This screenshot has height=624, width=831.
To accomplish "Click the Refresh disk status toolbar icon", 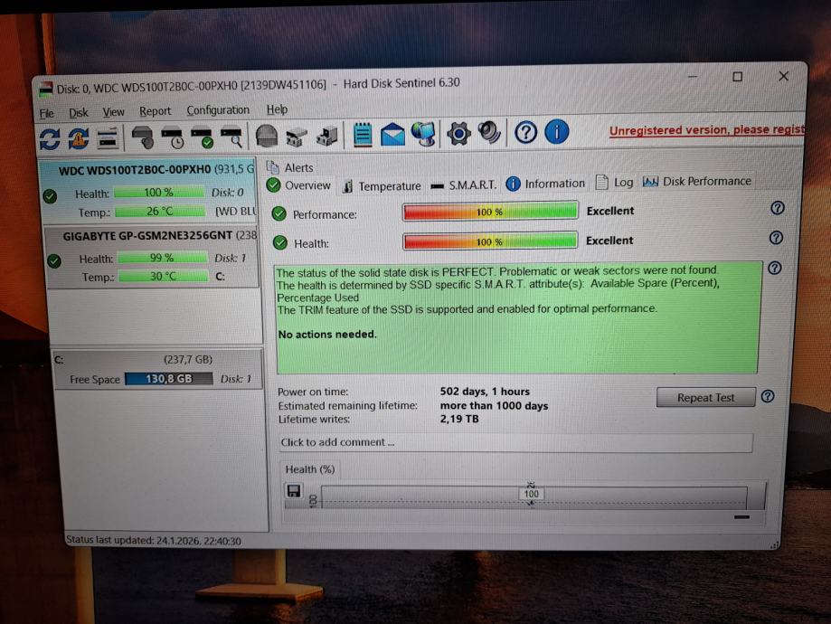I will tap(50, 139).
